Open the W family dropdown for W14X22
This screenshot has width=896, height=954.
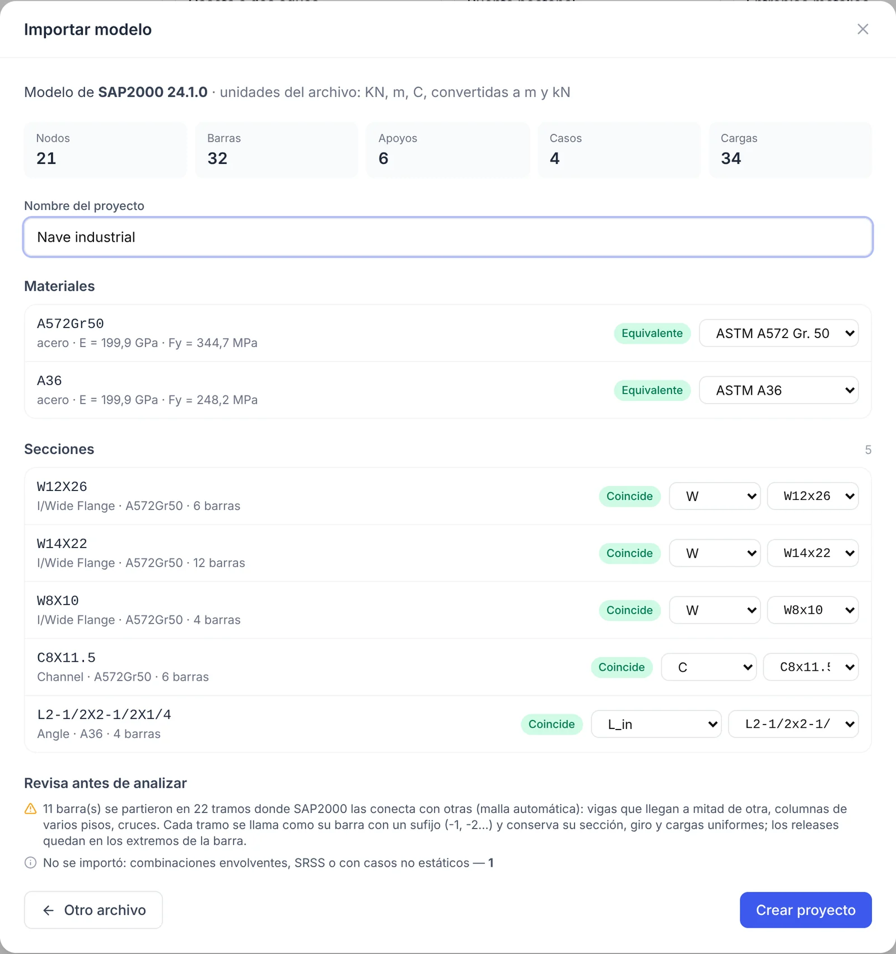(715, 553)
